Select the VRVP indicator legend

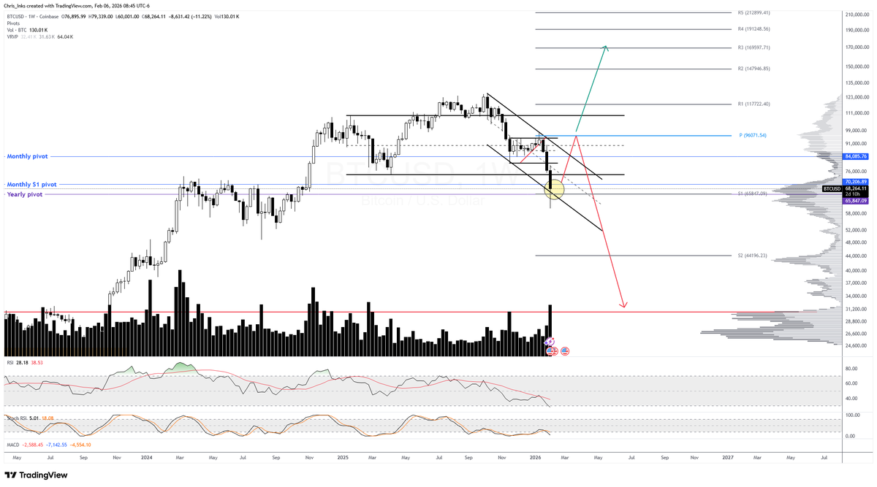tap(12, 38)
